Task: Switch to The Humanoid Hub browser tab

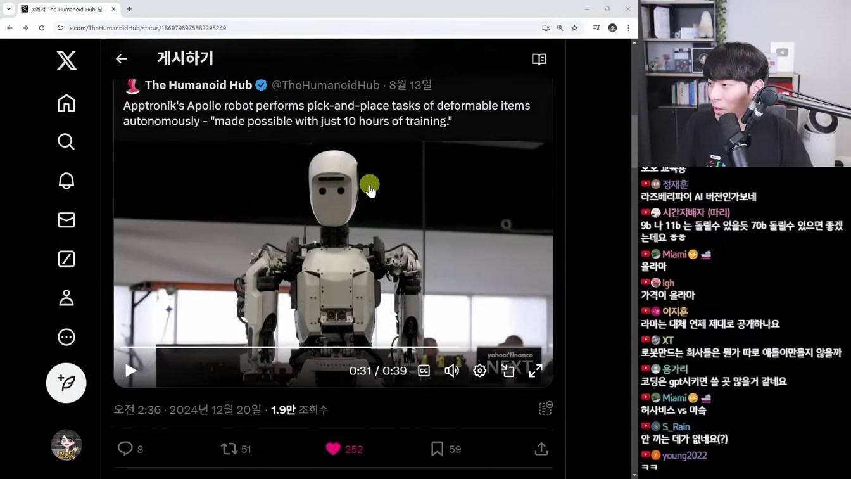Action: pos(68,9)
